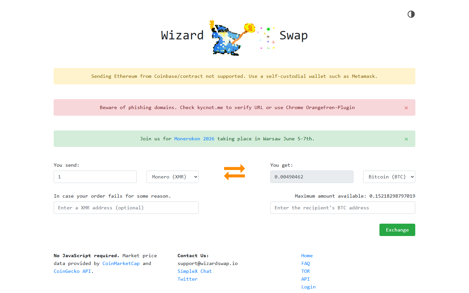Click the Wizard Swap wizard logo
This screenshot has width=469, height=293.
pos(243,38)
